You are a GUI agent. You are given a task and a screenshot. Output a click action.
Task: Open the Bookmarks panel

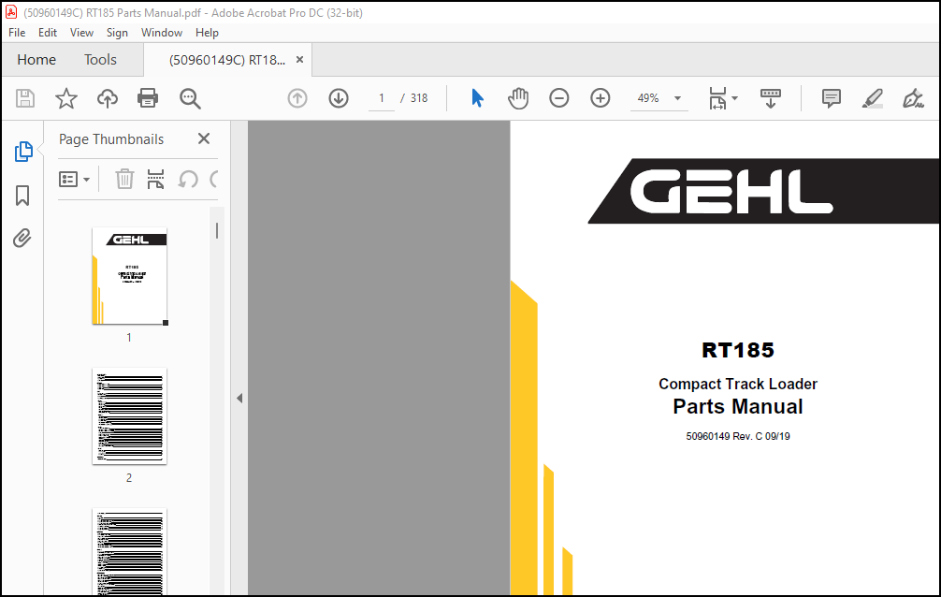[x=22, y=196]
